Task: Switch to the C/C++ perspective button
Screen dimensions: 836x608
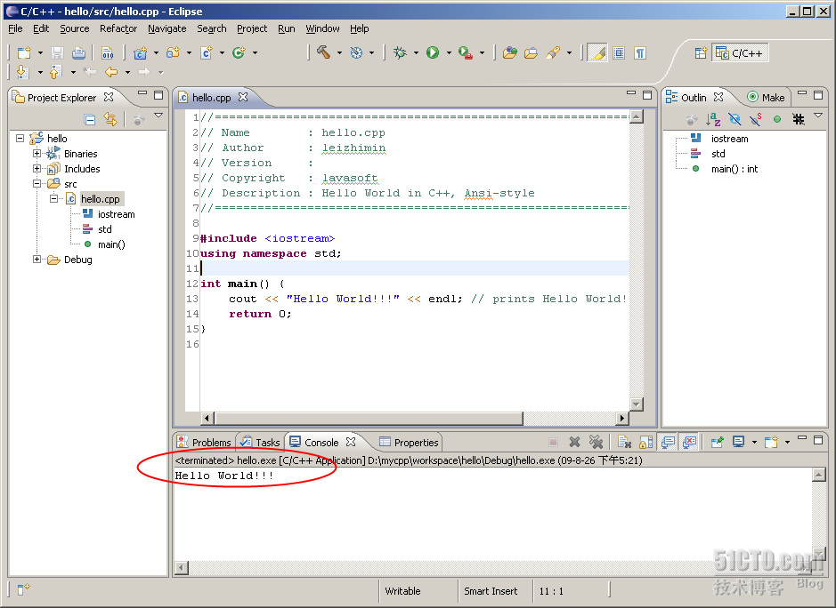Action: click(x=741, y=53)
